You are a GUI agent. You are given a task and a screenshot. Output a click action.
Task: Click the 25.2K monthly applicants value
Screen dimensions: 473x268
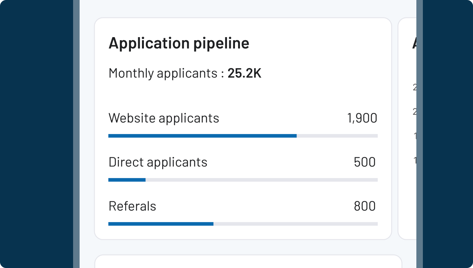click(x=244, y=73)
